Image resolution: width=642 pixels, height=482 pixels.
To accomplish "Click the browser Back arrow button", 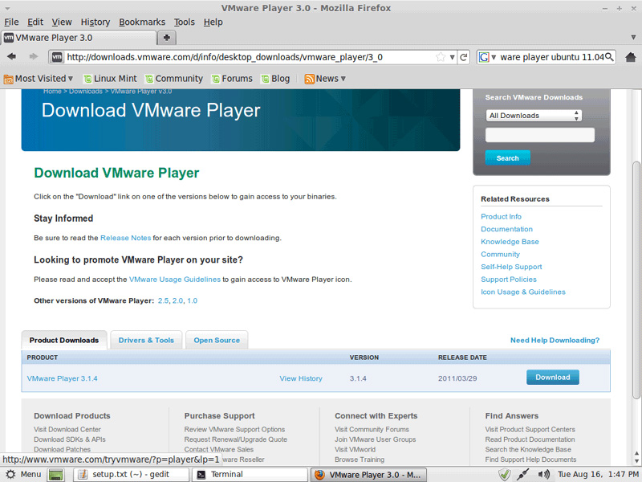I will [x=12, y=56].
